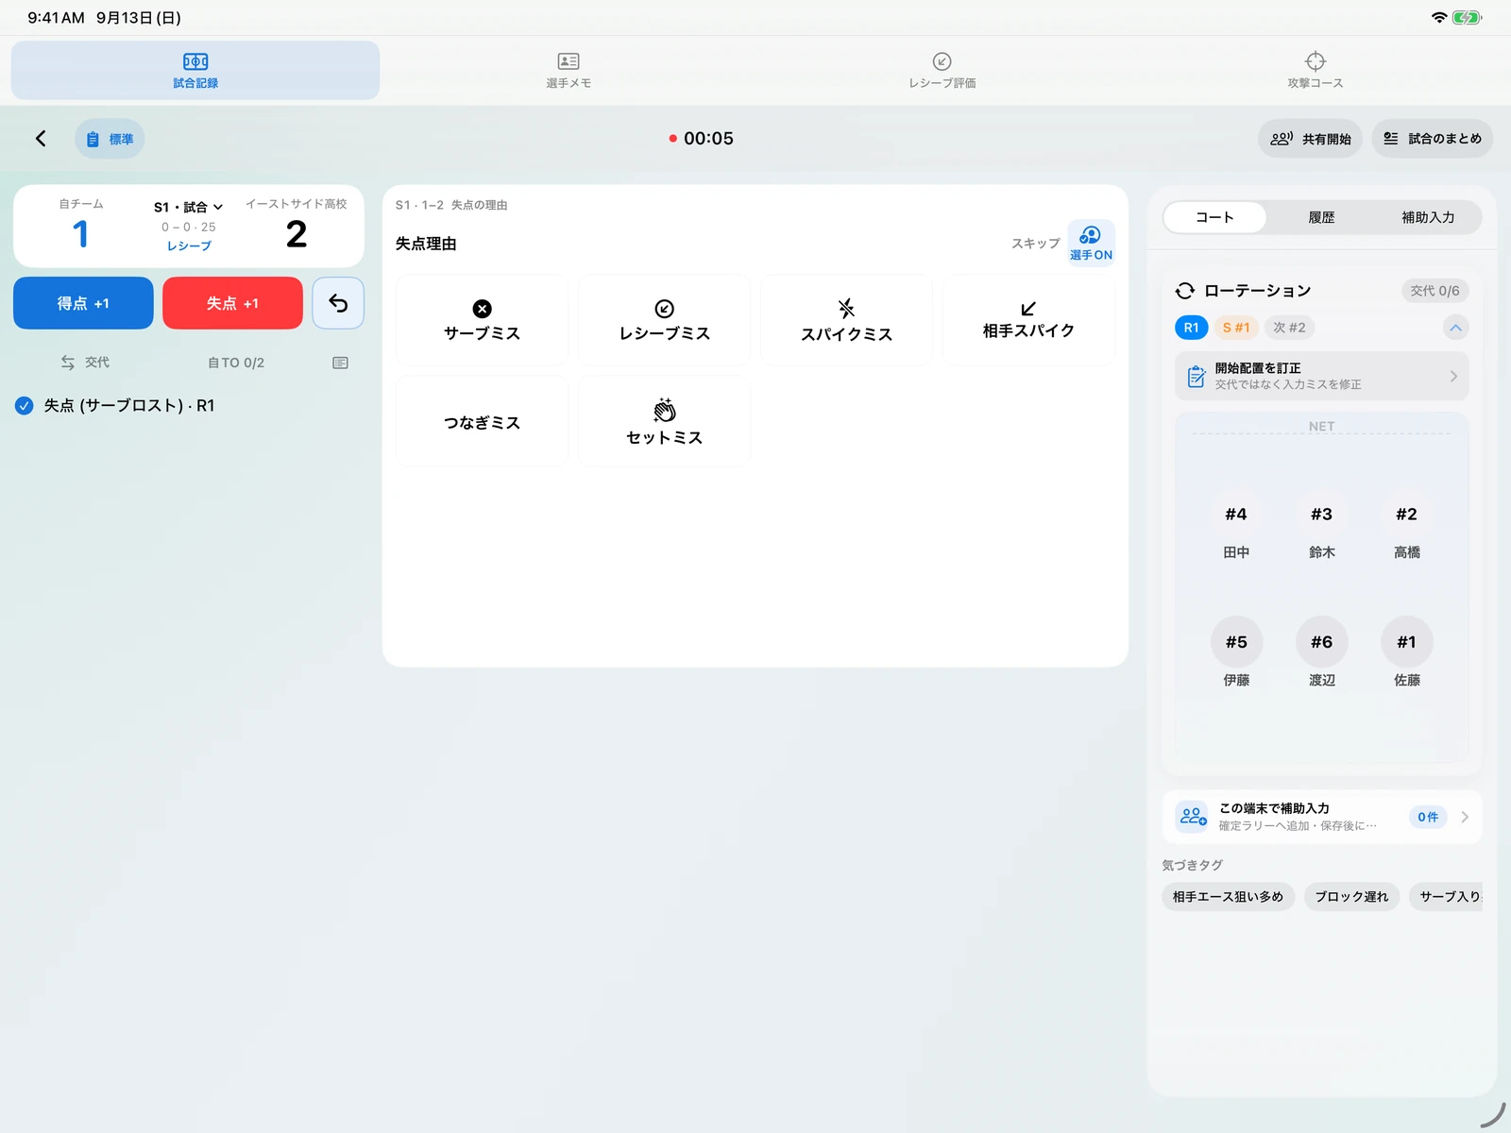
Task: Select レシーブミス as the lost-point reason
Action: tap(664, 320)
